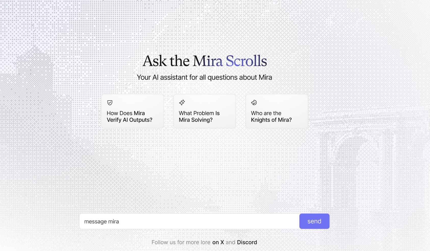The width and height of the screenshot is (430, 251).
Task: Click the "Mira" word in the large heading
Action: [x=207, y=61]
